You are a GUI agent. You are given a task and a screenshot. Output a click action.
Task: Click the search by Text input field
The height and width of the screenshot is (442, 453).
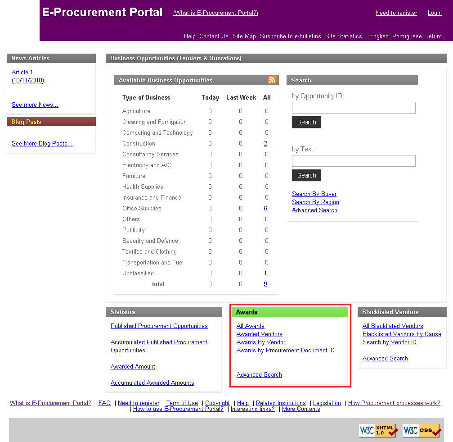(x=354, y=161)
